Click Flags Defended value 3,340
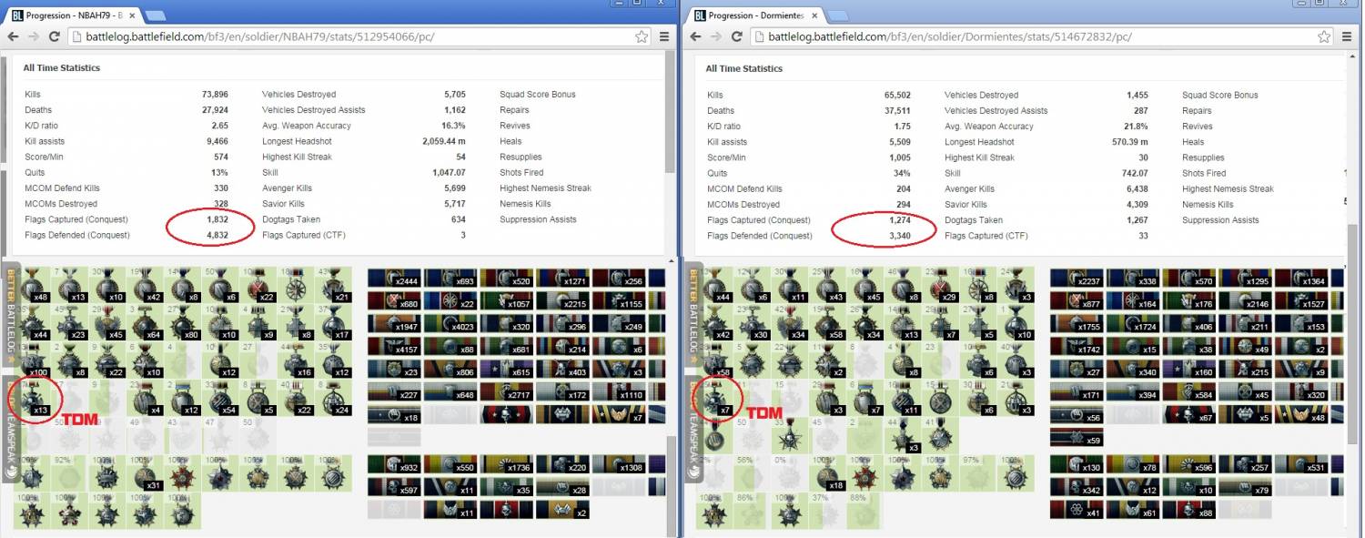The image size is (1365, 538). coord(900,236)
